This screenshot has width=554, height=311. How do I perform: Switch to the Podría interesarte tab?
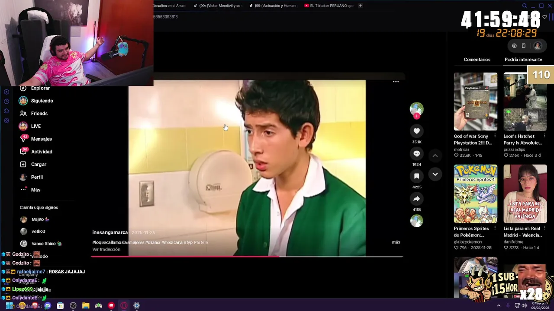click(523, 60)
